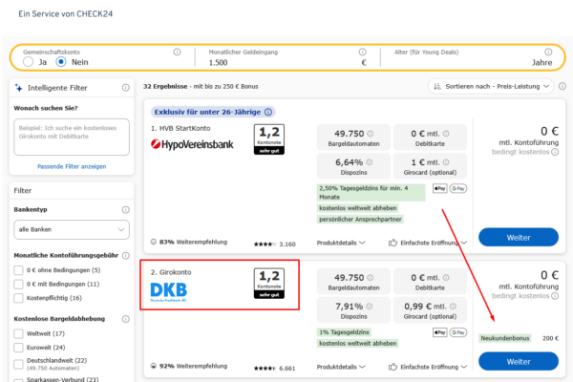Open info icon for DKB 7,91% Dispozins
The height and width of the screenshot is (382, 573).
pos(370,306)
